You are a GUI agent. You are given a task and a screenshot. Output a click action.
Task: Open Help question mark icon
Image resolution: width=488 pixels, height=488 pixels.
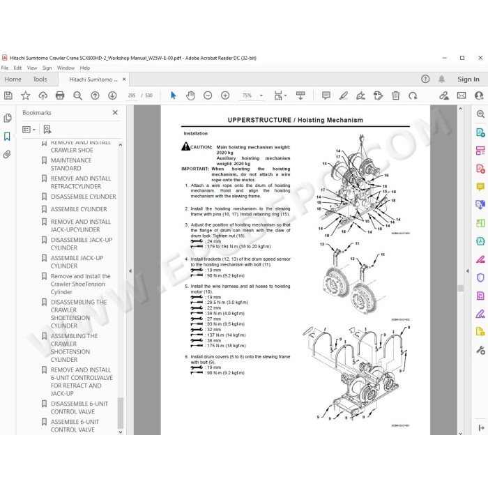[425, 79]
